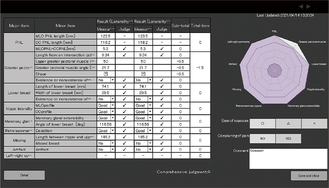Click the first Shape icon in row
The height and width of the screenshot is (188, 329).
pyautogui.click(x=106, y=74)
